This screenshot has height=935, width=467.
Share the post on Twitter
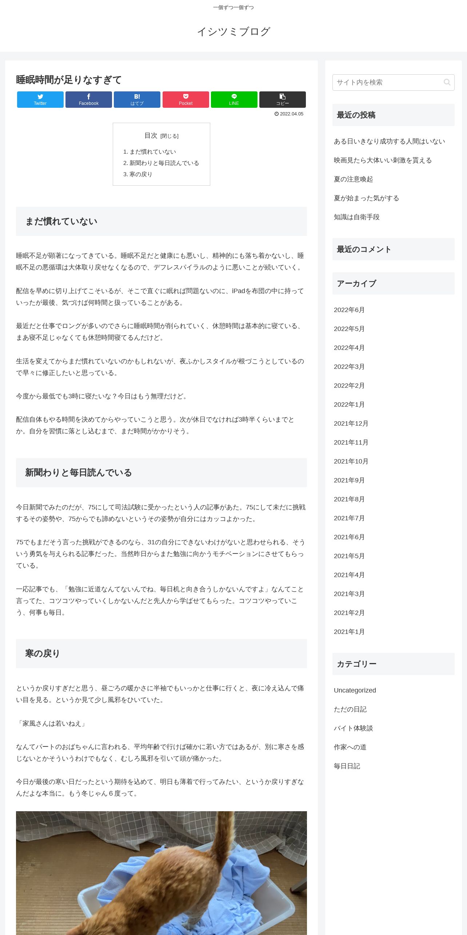coord(40,99)
